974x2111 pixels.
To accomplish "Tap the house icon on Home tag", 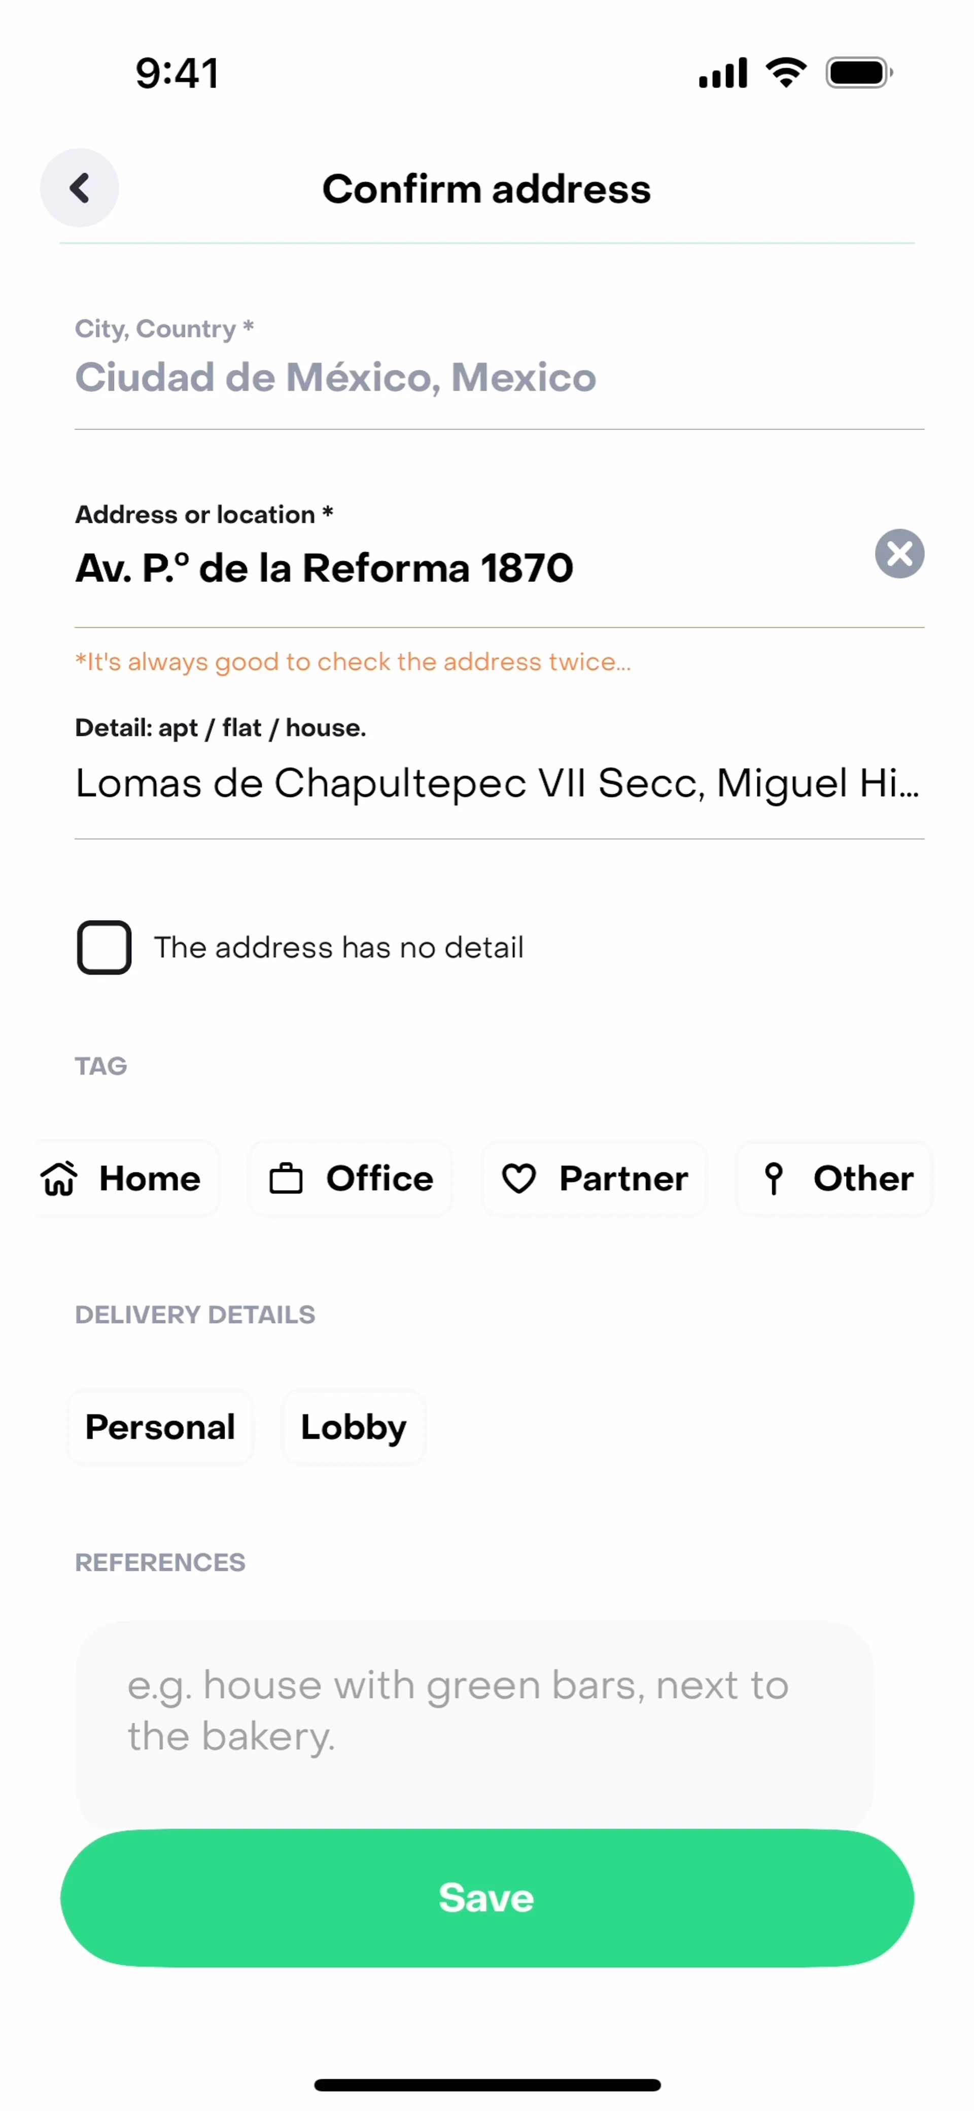I will (x=59, y=1179).
